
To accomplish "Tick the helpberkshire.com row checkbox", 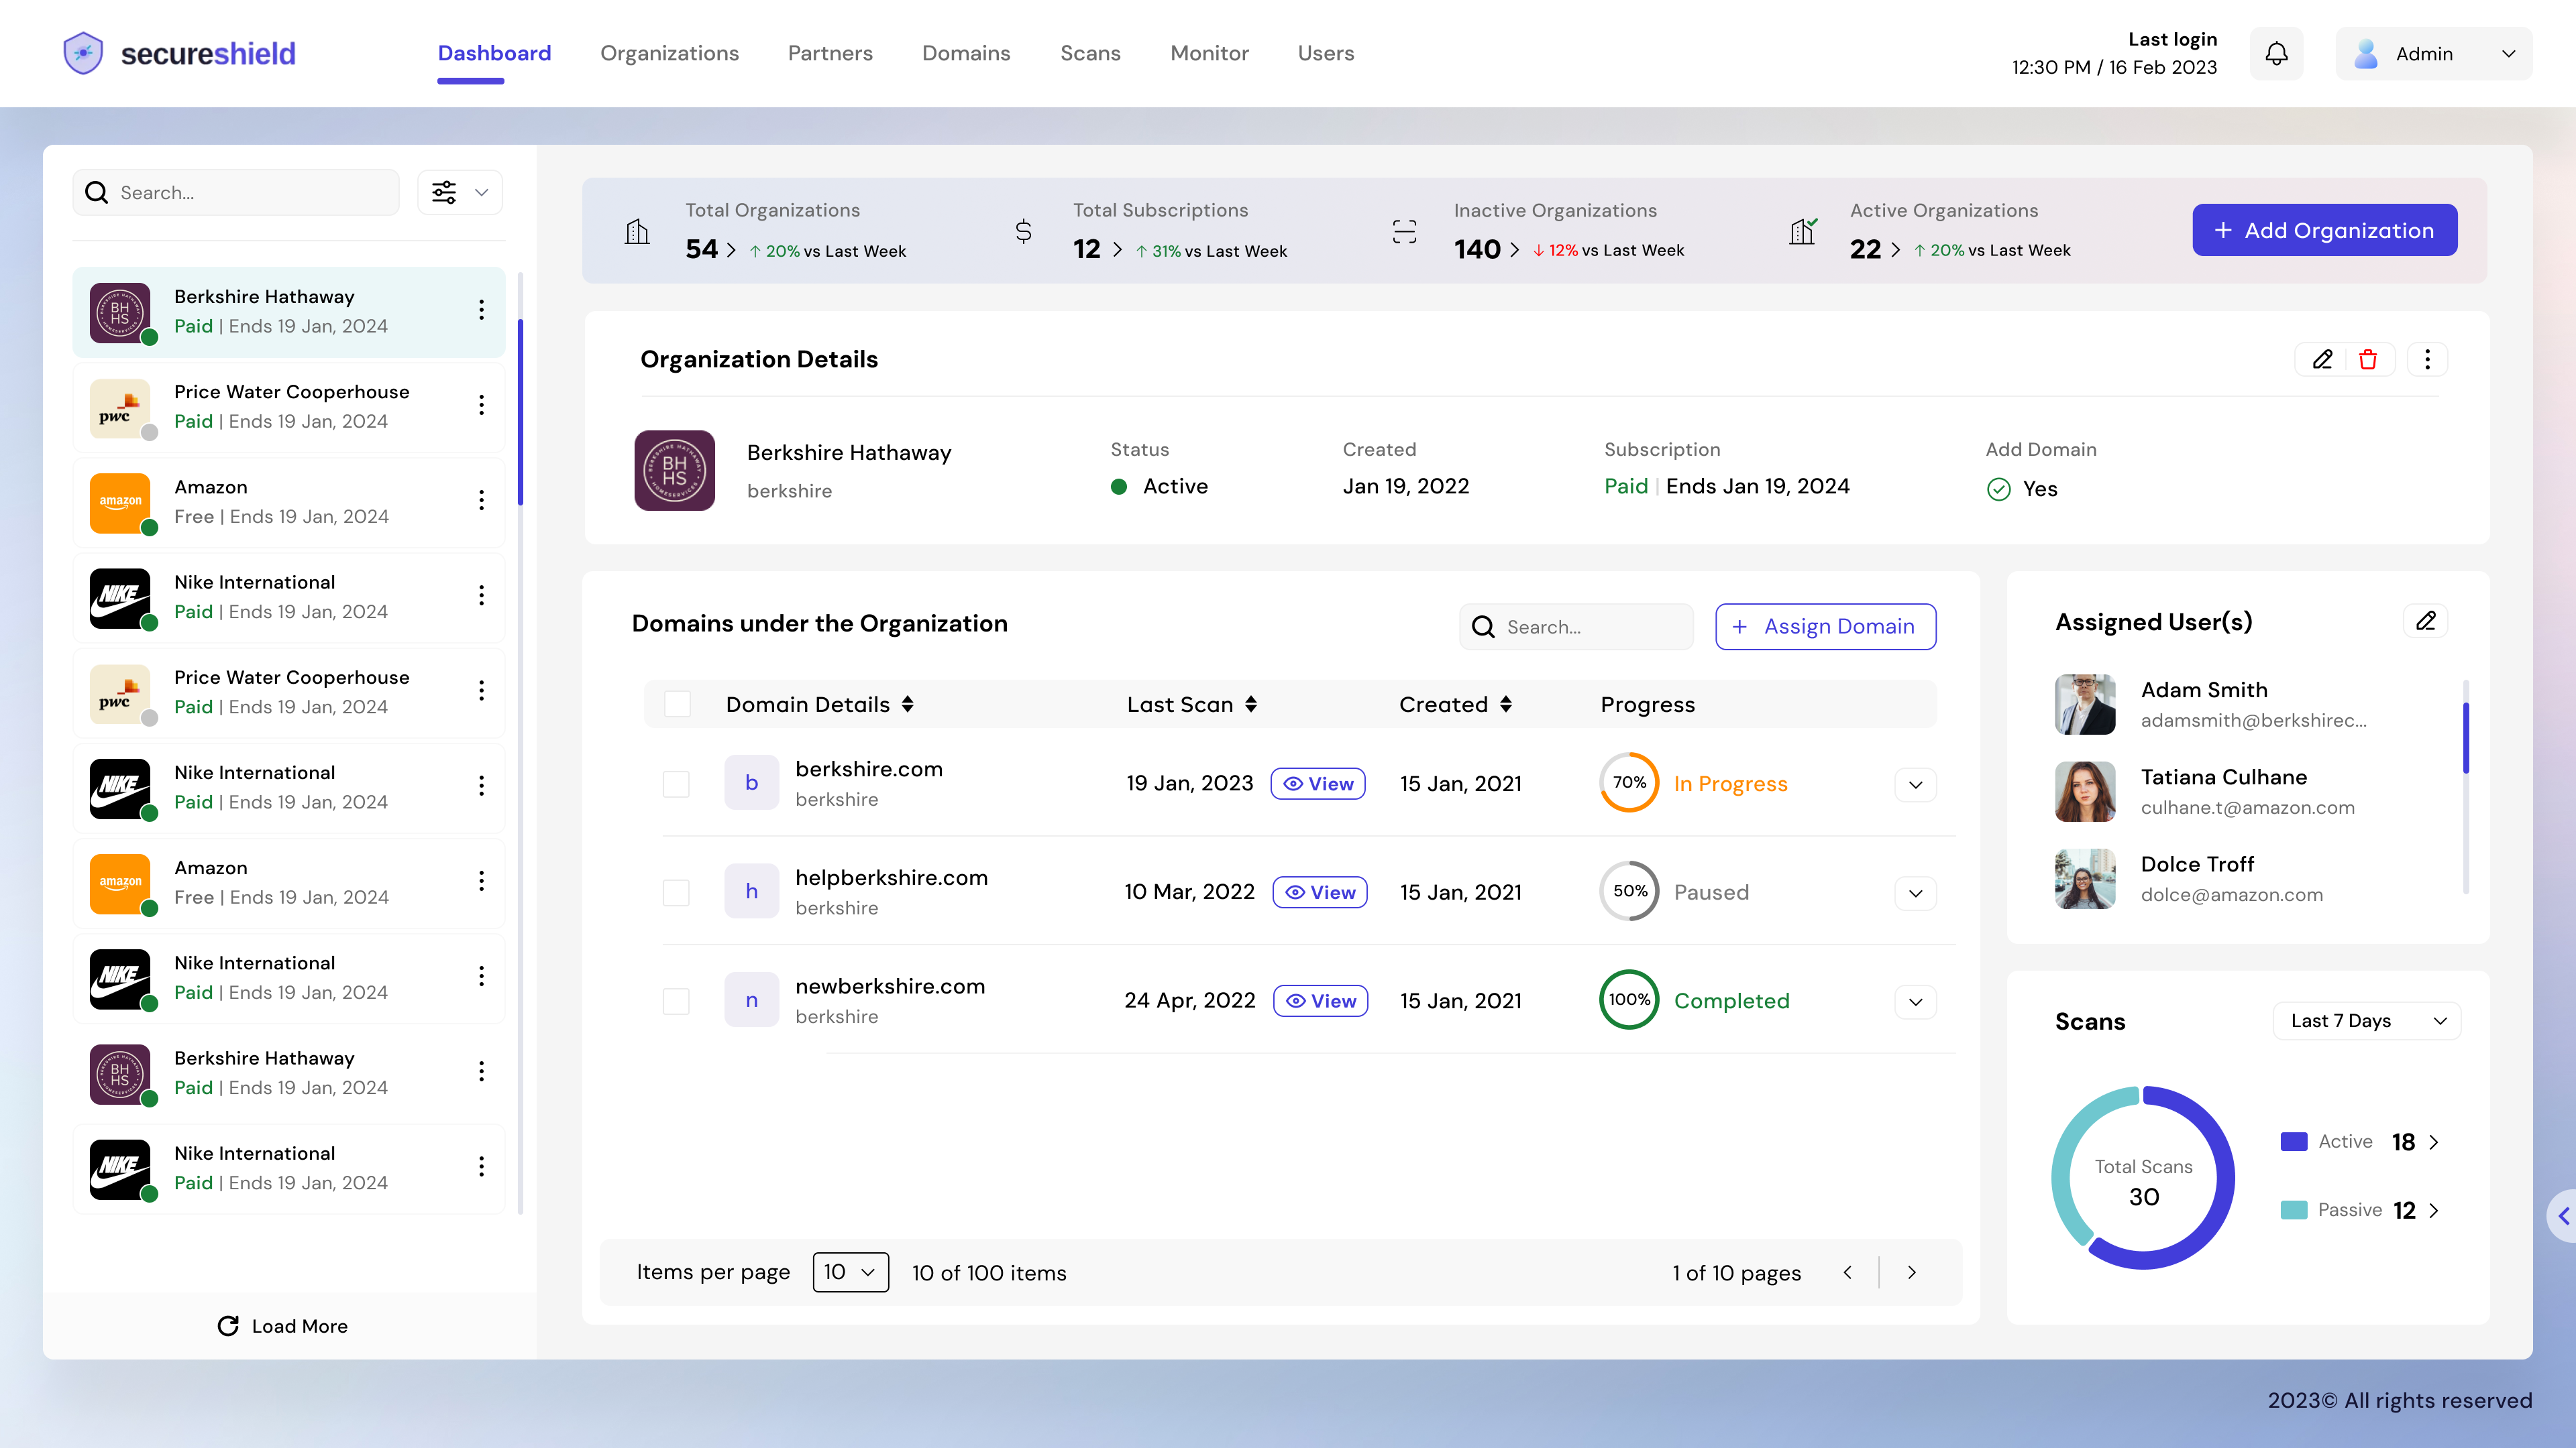I will pyautogui.click(x=677, y=892).
